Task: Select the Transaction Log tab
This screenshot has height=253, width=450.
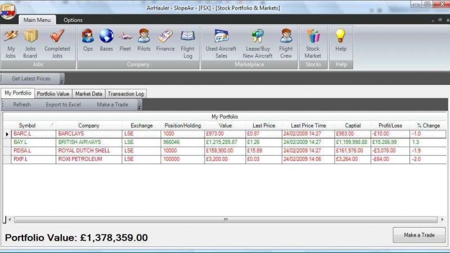Action: (x=125, y=94)
